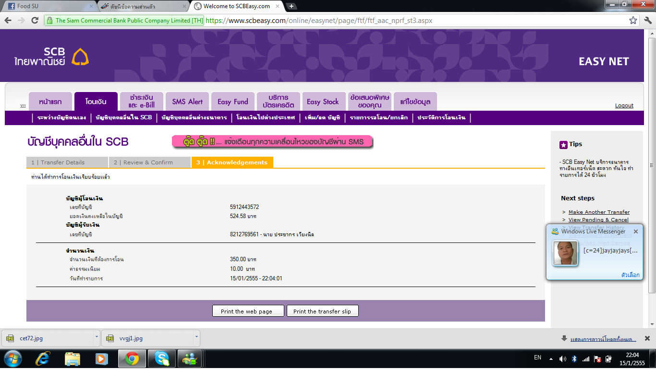
Task: Bookmark this page with the star icon
Action: pyautogui.click(x=633, y=21)
